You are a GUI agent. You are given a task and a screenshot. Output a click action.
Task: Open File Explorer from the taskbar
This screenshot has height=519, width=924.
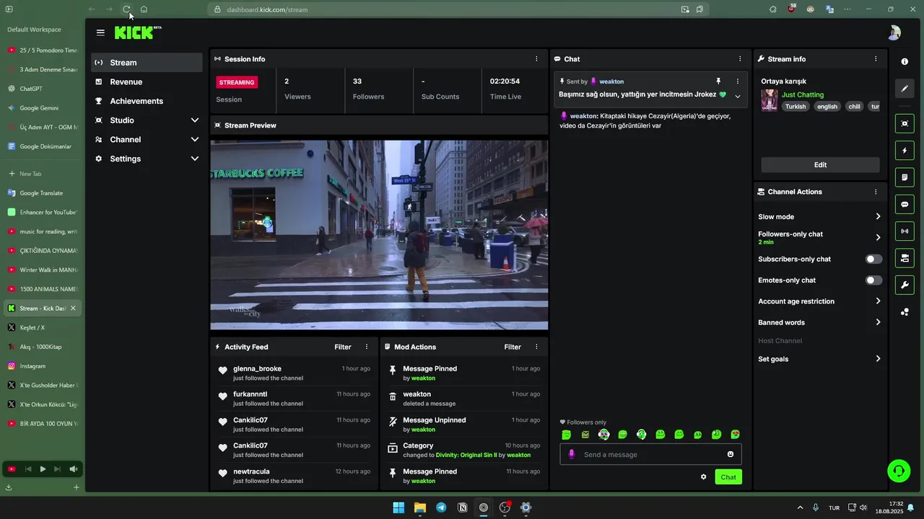(419, 507)
